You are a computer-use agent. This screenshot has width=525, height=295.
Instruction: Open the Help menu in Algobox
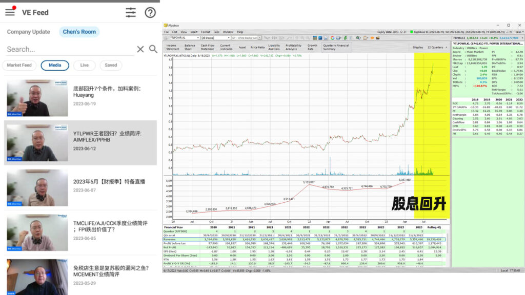coord(240,32)
